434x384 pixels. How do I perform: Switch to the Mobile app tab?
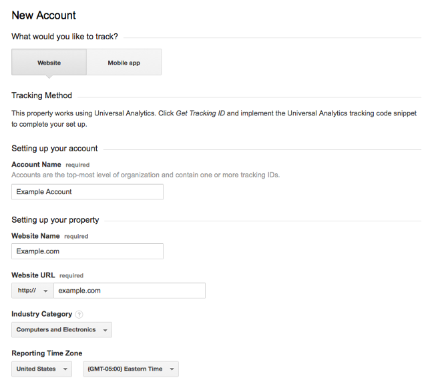[124, 63]
